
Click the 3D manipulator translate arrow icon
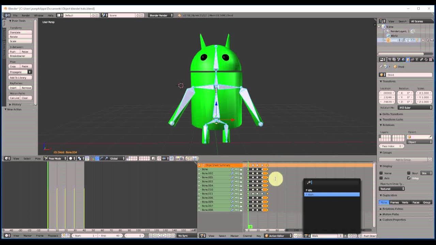(97, 158)
